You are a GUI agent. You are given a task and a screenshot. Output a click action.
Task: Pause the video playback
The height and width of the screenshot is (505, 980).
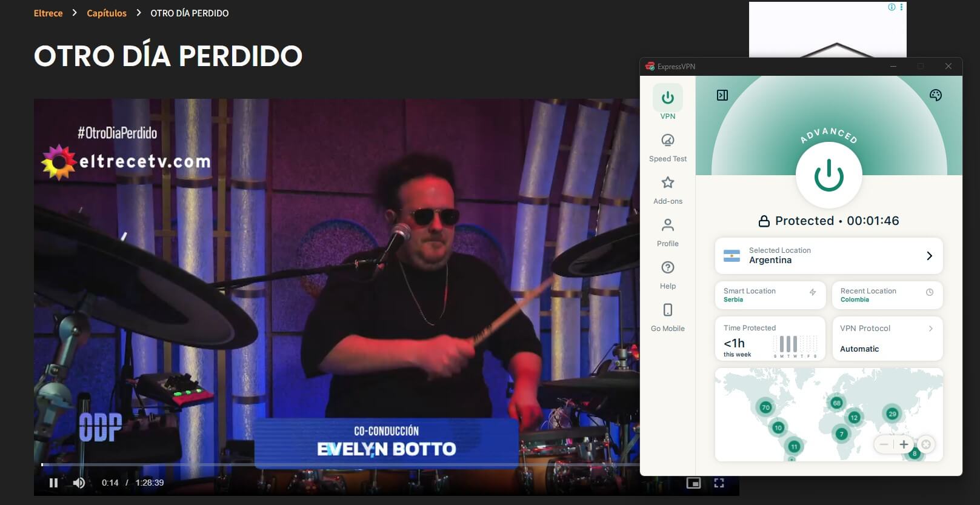pos(53,483)
